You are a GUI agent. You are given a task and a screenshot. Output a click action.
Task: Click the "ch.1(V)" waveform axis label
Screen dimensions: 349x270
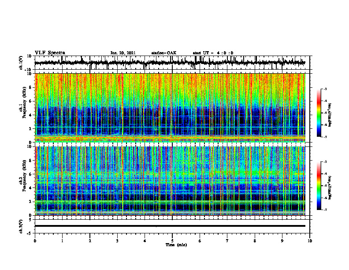click(x=21, y=63)
